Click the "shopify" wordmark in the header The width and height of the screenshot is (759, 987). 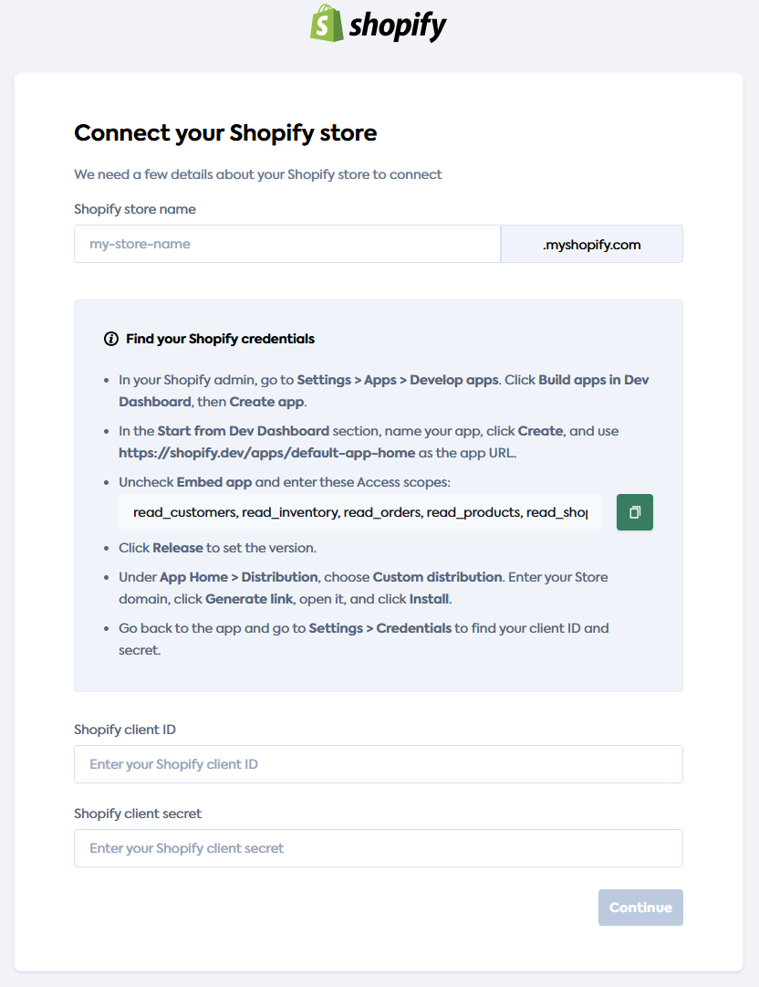pos(397,25)
